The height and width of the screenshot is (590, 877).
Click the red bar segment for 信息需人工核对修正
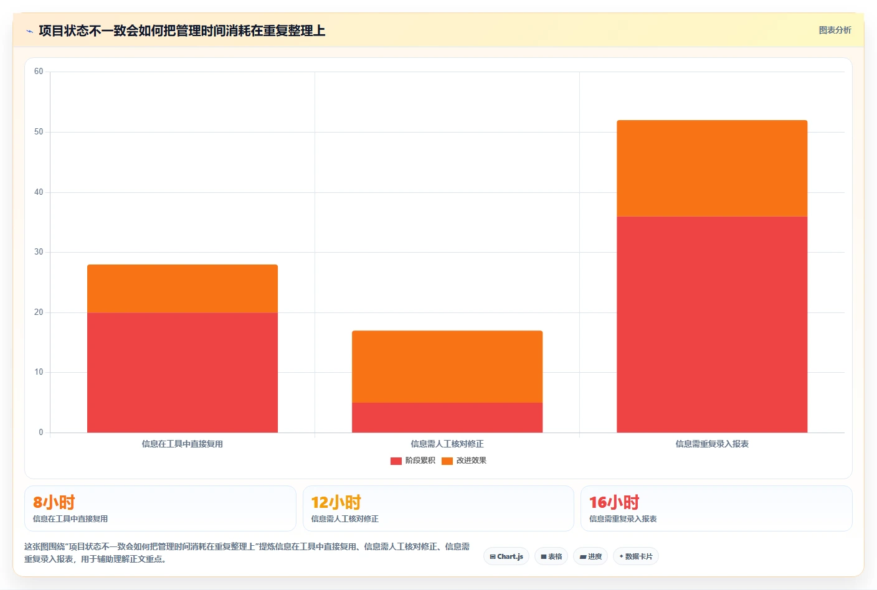(447, 418)
